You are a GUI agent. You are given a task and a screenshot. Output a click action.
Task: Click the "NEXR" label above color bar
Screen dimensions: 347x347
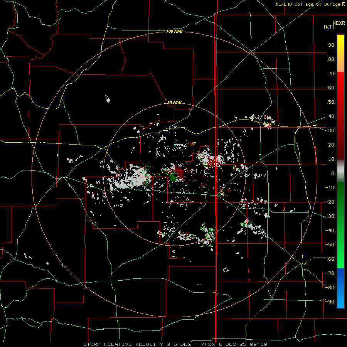(x=339, y=23)
